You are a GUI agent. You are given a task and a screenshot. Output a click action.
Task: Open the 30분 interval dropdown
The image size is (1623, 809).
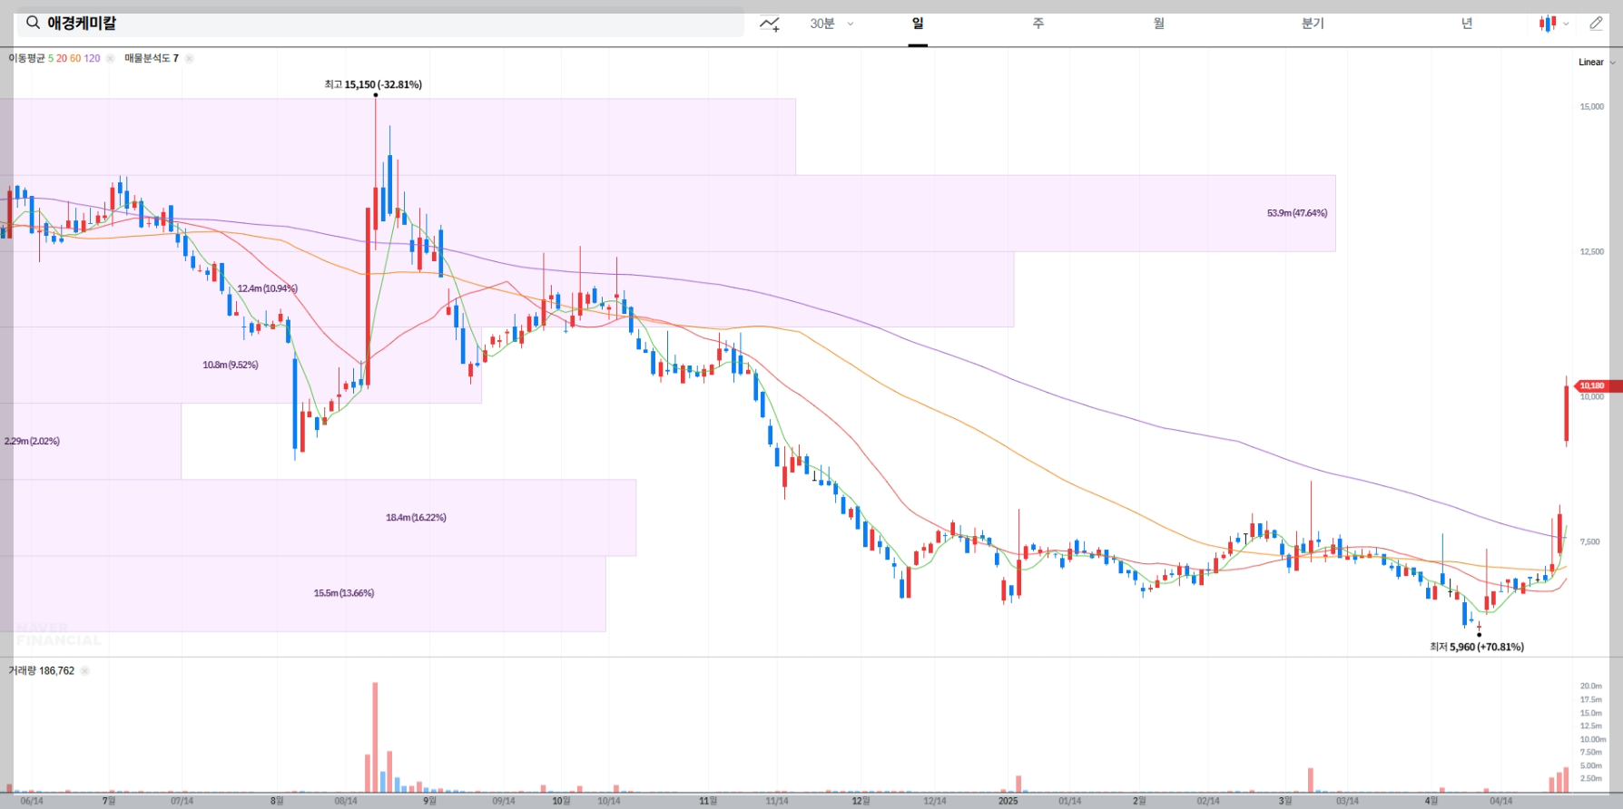(831, 24)
